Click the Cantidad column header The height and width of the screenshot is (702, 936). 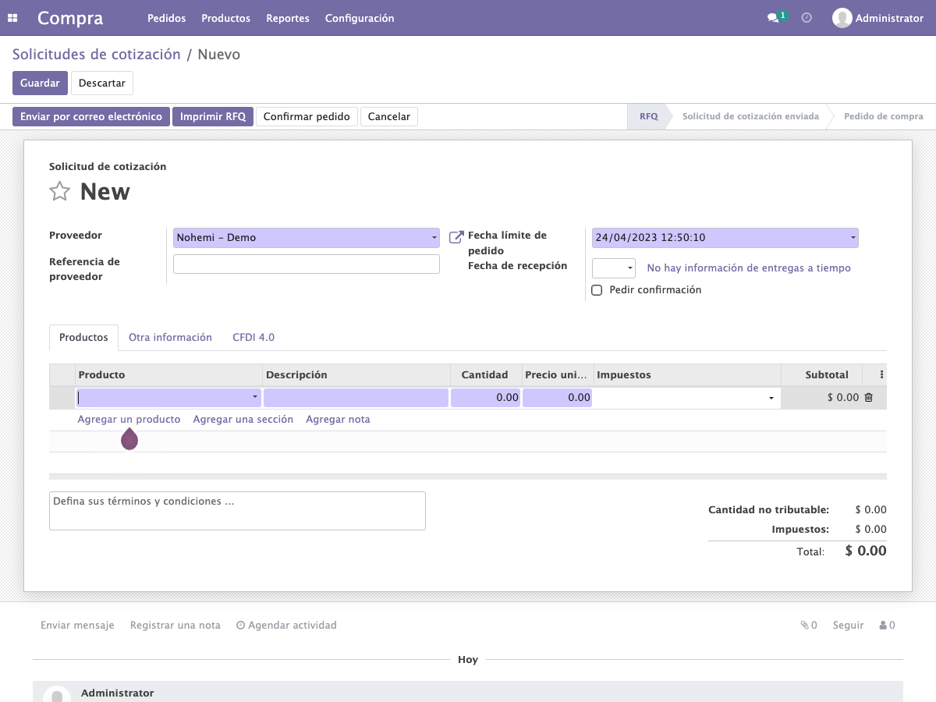pyautogui.click(x=485, y=375)
